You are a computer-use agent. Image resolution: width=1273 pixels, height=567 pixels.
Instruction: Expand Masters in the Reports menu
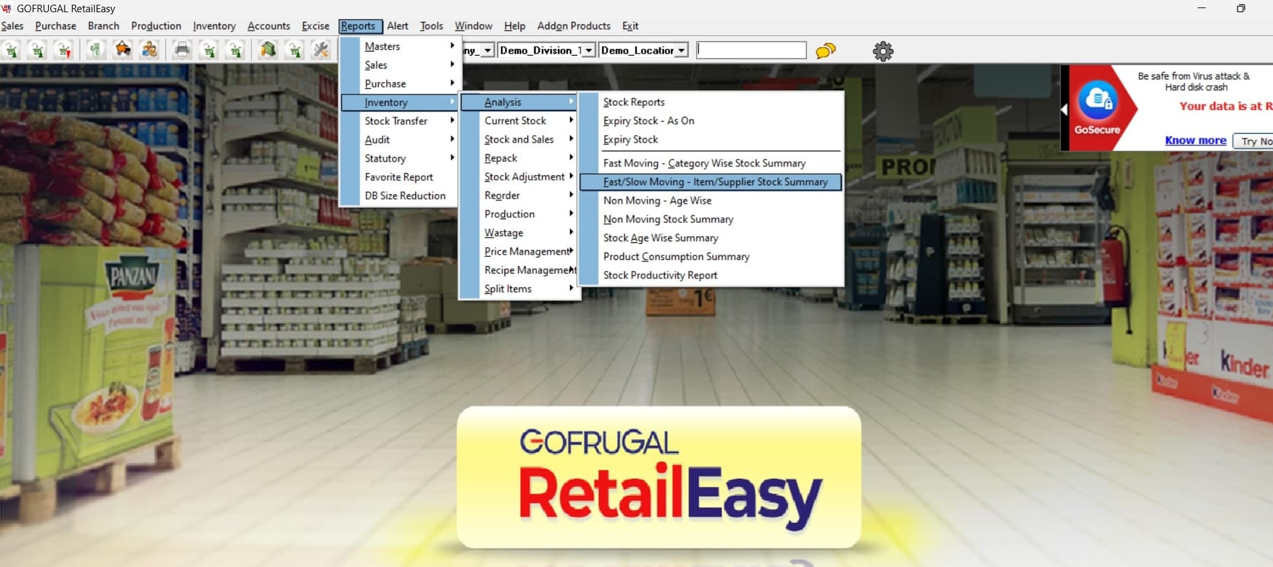(x=400, y=46)
